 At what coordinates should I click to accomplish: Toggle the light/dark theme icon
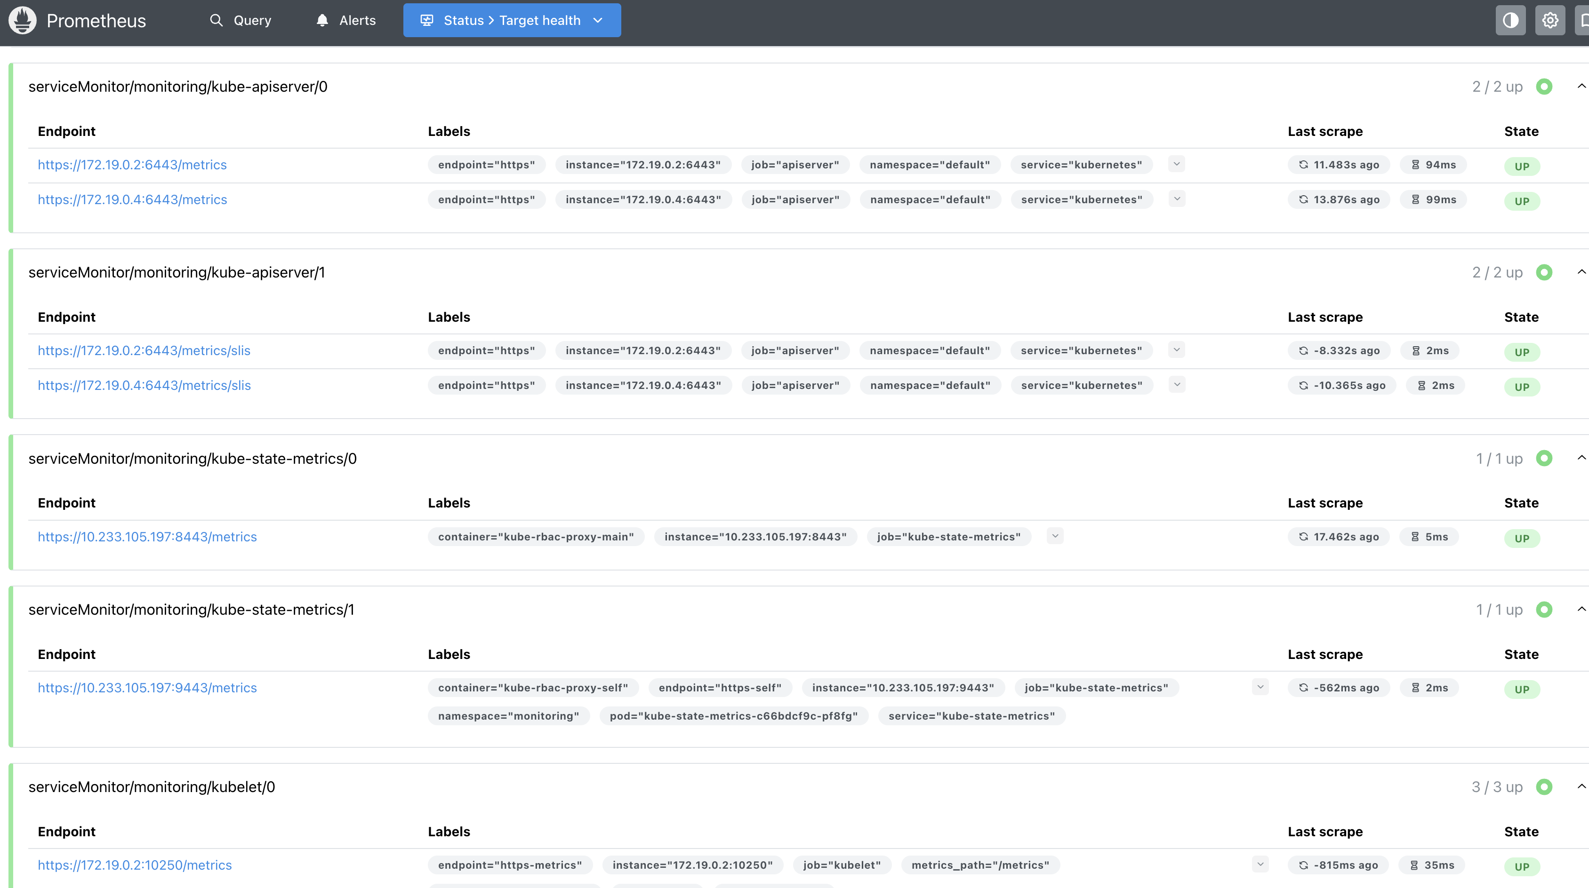coord(1510,20)
